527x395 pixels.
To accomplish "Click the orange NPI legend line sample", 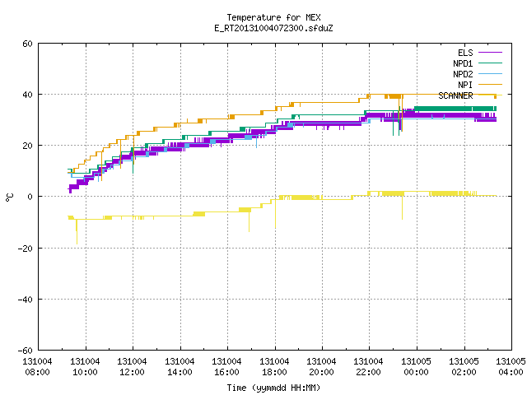I will tap(490, 85).
